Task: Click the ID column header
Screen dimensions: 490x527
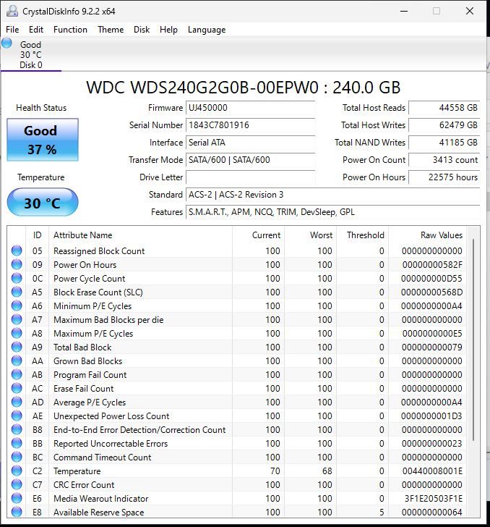Action: click(38, 235)
